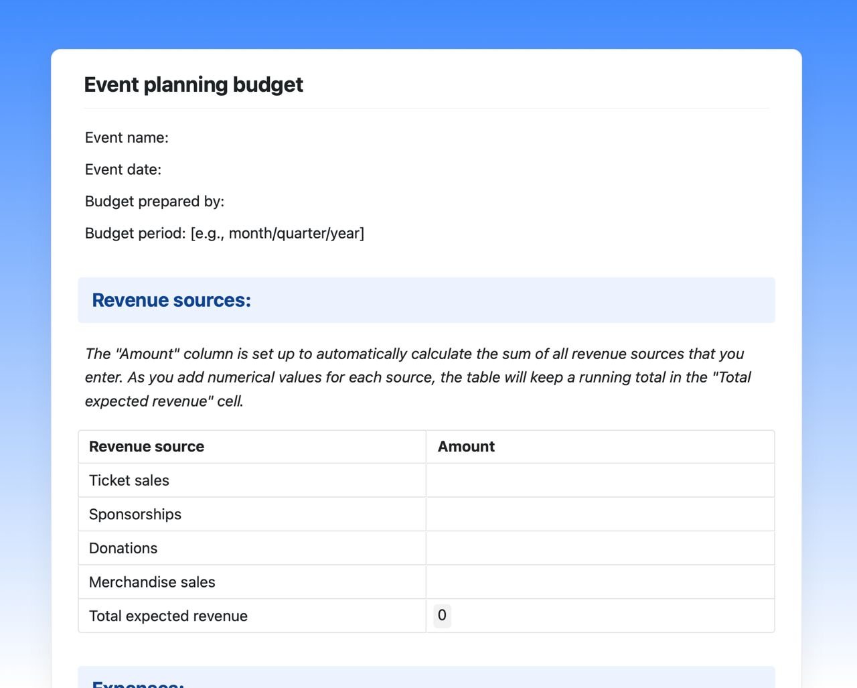This screenshot has width=857, height=688.
Task: Click the "Event name:" field
Action: (127, 137)
